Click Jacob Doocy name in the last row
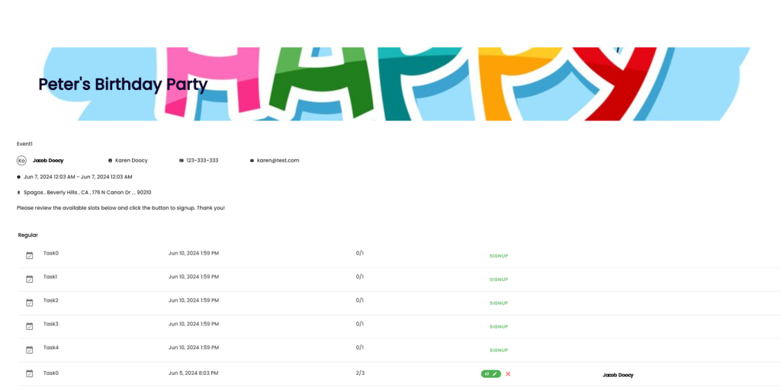The width and height of the screenshot is (781, 391). click(x=618, y=375)
